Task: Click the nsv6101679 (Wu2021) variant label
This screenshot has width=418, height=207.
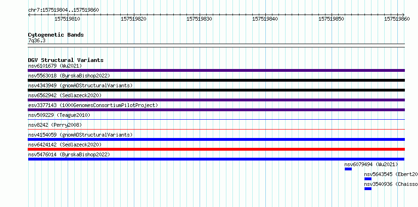Action: tap(55, 66)
